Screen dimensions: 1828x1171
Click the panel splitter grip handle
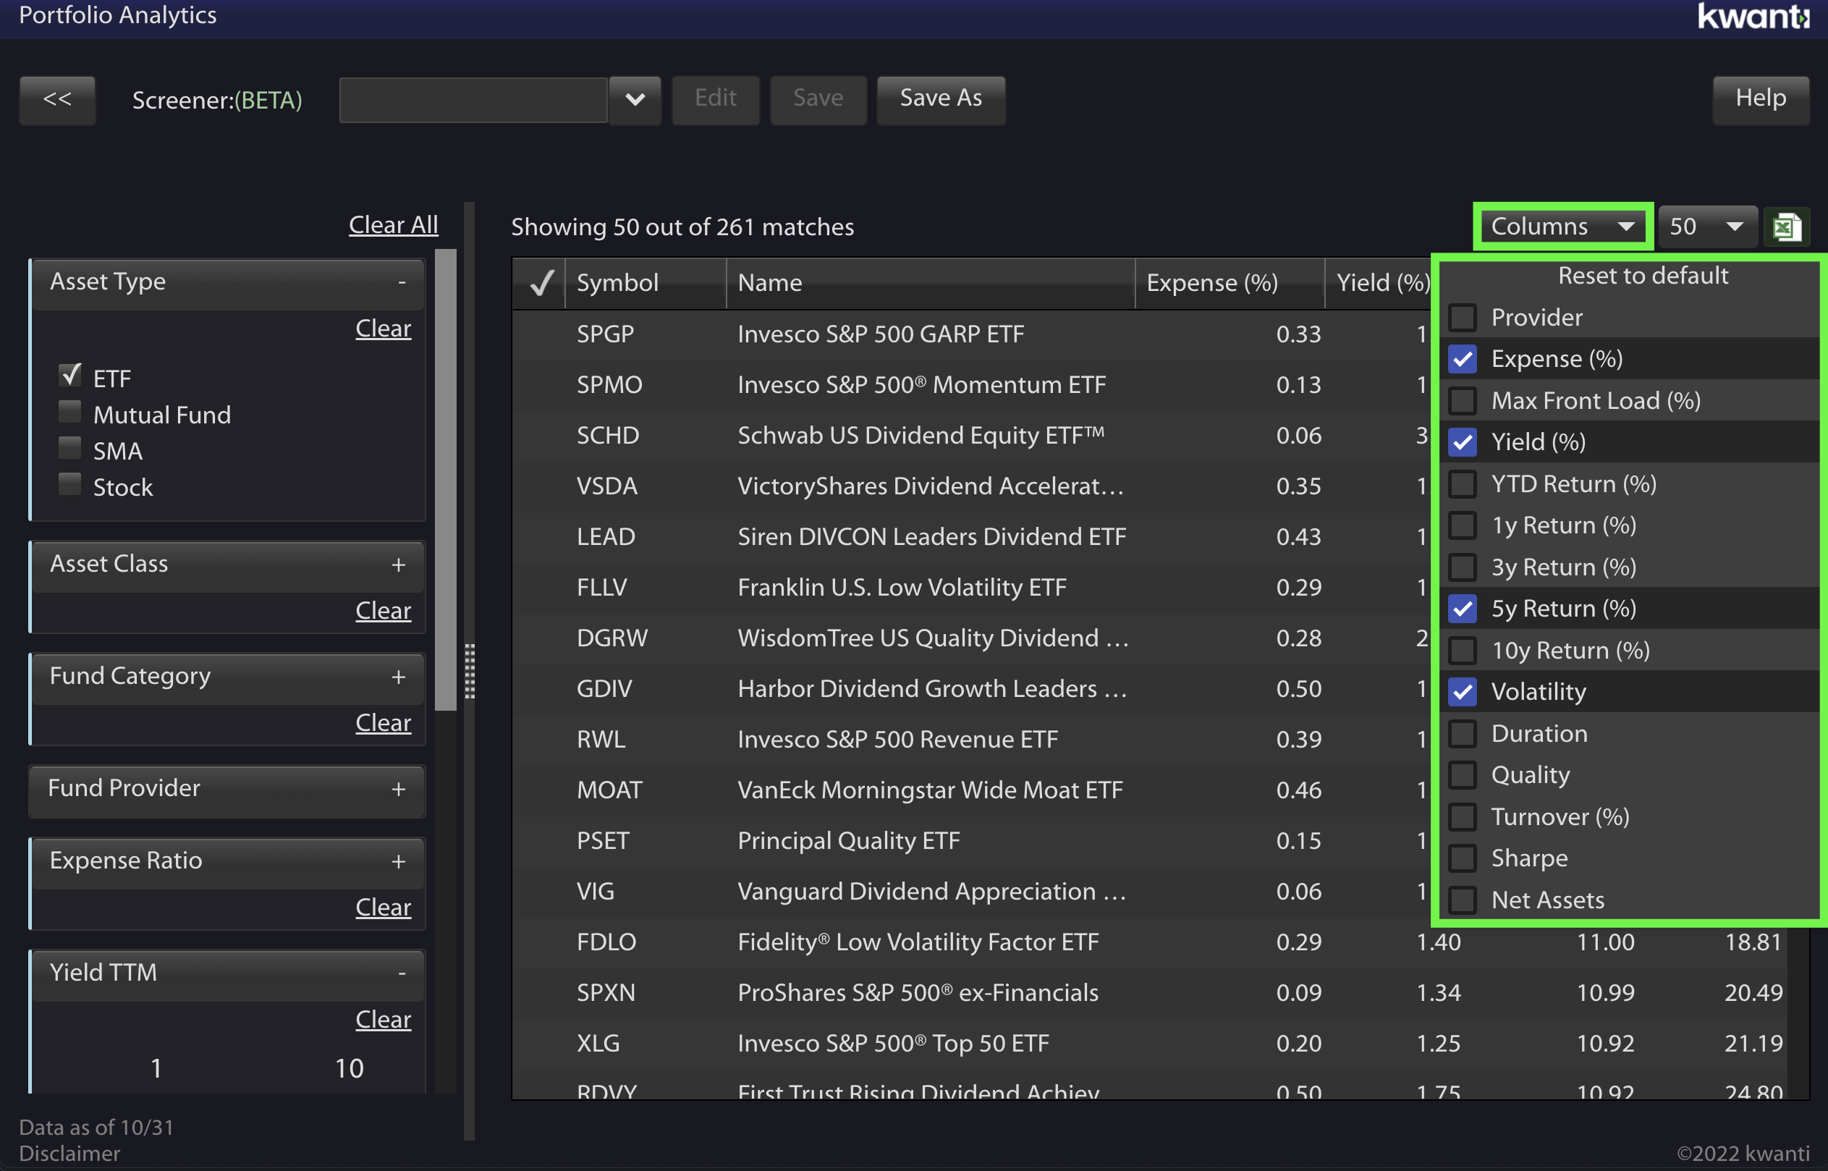tap(470, 671)
